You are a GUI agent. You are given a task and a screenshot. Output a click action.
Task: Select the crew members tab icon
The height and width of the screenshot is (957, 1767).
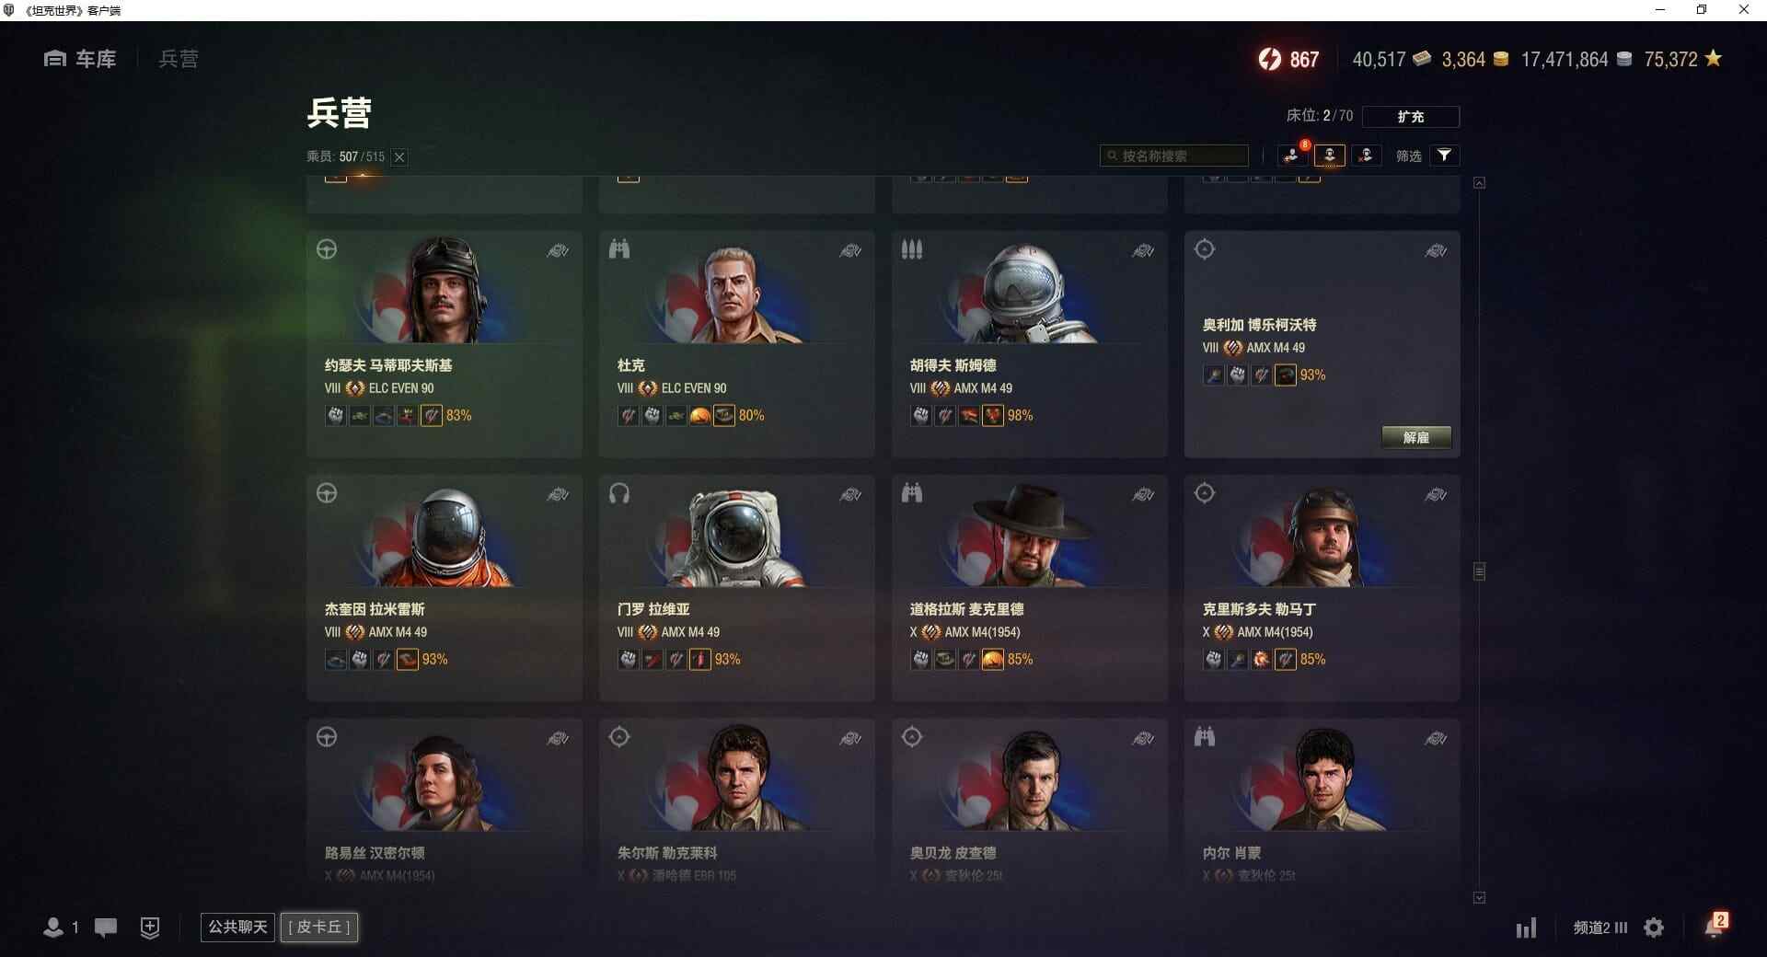(x=1329, y=156)
